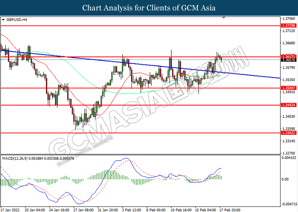Click the 0.004102 MACD axis label

tap(289, 158)
